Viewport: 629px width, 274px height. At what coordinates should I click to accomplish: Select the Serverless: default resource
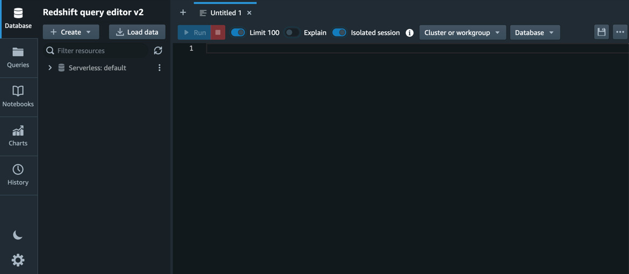point(97,68)
